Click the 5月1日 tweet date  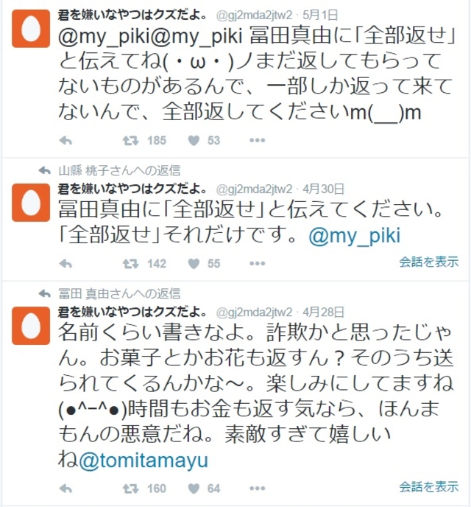(320, 15)
